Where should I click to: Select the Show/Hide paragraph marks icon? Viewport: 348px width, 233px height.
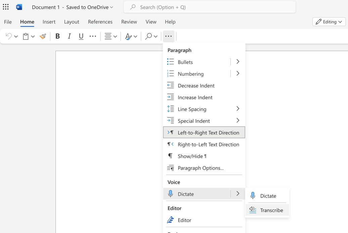[x=171, y=156]
